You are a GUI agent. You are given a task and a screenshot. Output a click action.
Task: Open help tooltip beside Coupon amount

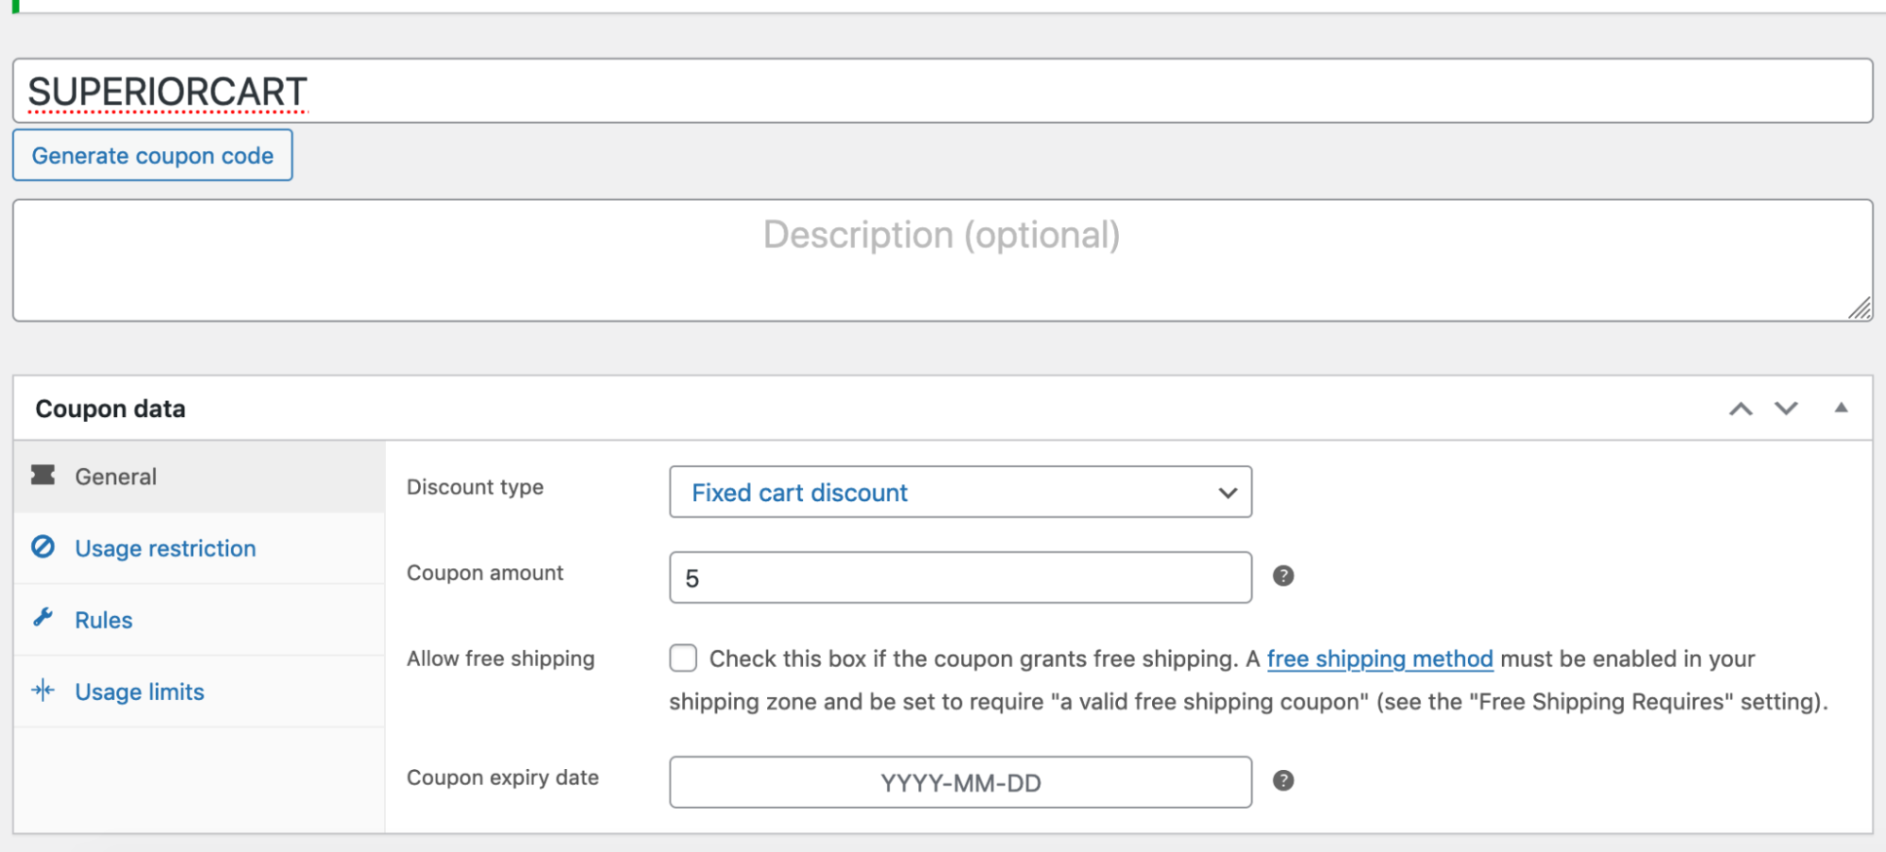click(1283, 576)
